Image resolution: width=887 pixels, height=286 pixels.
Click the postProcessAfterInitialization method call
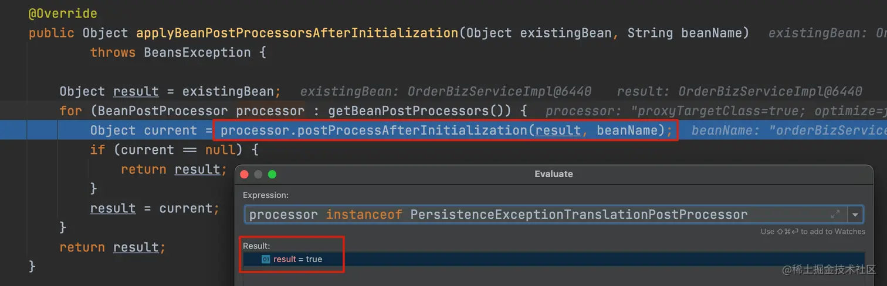coord(412,130)
